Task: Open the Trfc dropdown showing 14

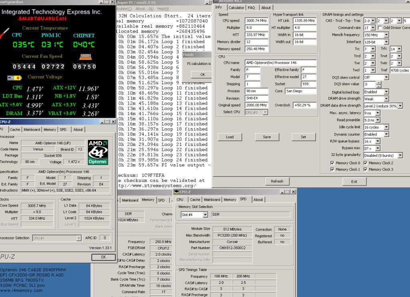Action: click(399, 49)
